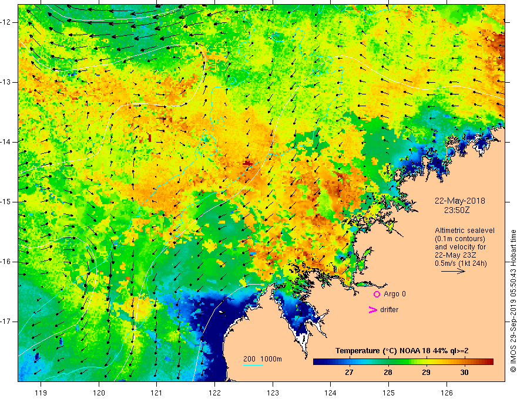The image size is (517, 399).
Task: Click the color bar tick label 27
Action: tap(349, 373)
